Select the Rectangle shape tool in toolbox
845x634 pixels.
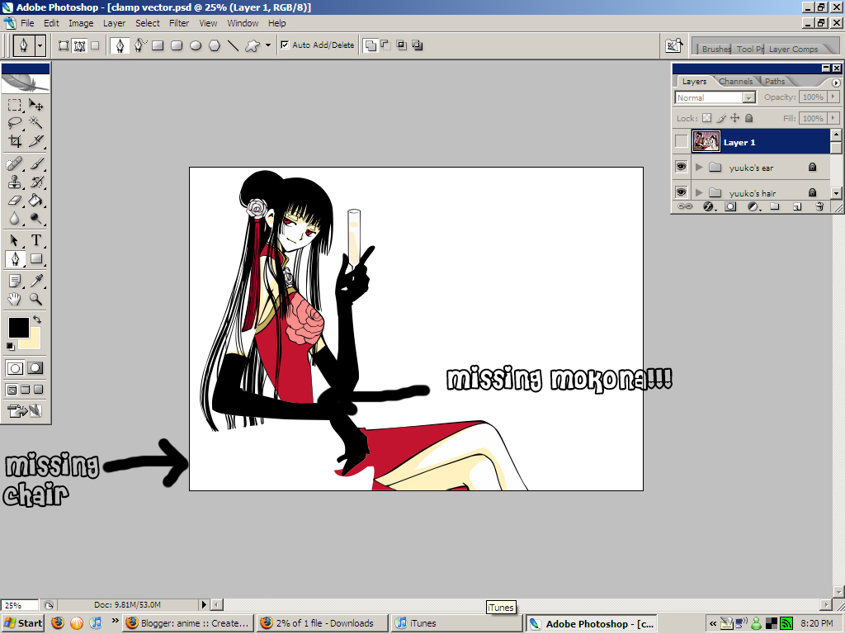click(x=36, y=258)
